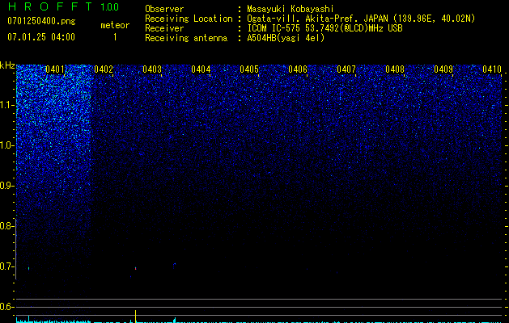Click the 'Receiver' field label
509x323 pixels.
164,28
